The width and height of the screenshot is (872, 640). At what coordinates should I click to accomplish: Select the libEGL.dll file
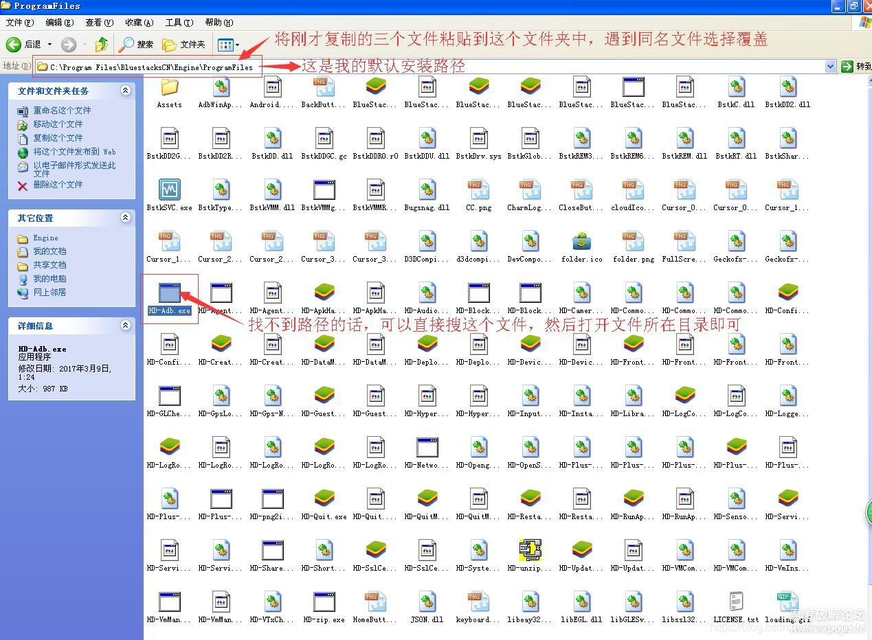pos(582,607)
